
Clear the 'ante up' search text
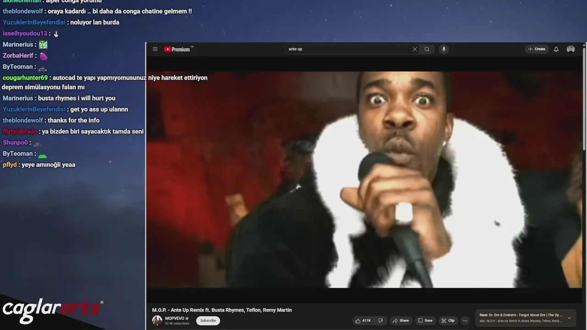pyautogui.click(x=415, y=49)
